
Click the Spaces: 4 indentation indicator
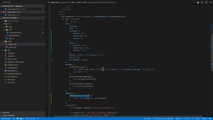point(179,119)
